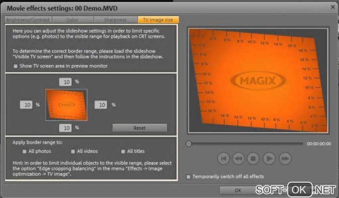Click the fast forward button

click(x=285, y=159)
